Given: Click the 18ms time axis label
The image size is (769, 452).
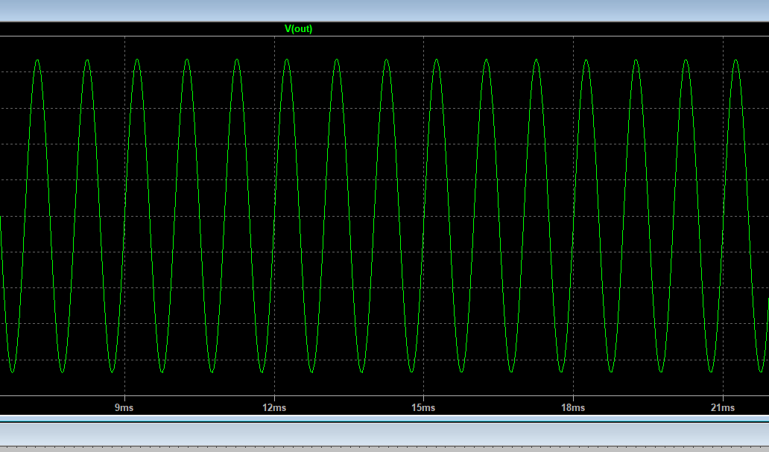Looking at the screenshot, I should pos(573,407).
